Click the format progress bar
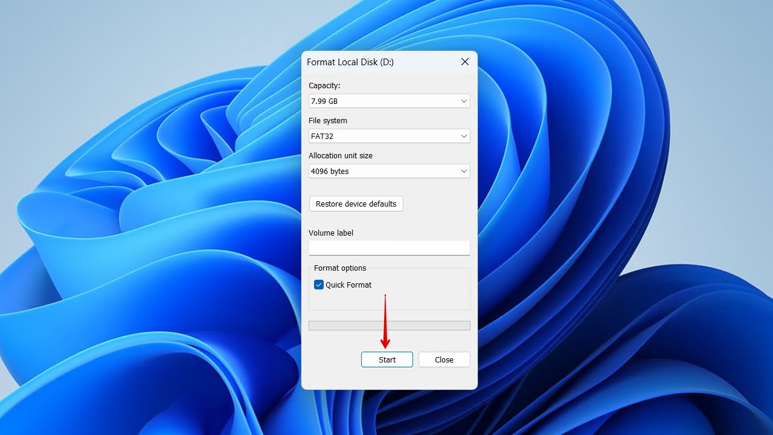773x435 pixels. pos(389,326)
